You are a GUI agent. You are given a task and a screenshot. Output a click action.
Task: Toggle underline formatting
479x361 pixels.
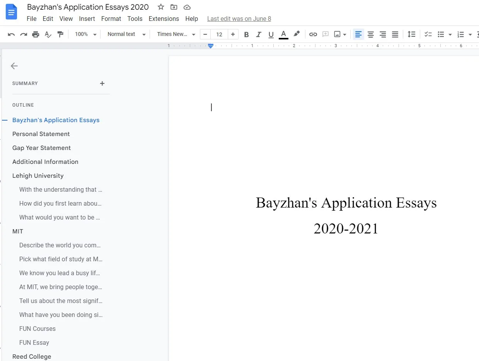(271, 34)
